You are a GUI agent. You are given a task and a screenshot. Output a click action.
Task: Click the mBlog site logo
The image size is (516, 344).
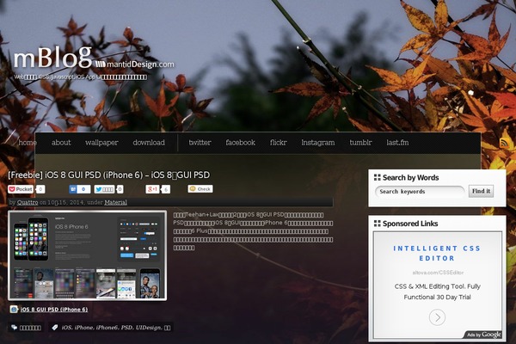52,57
